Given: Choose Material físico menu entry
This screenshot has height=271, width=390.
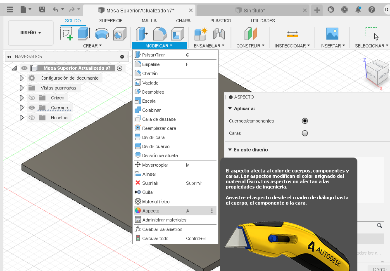Looking at the screenshot, I should [x=175, y=202].
